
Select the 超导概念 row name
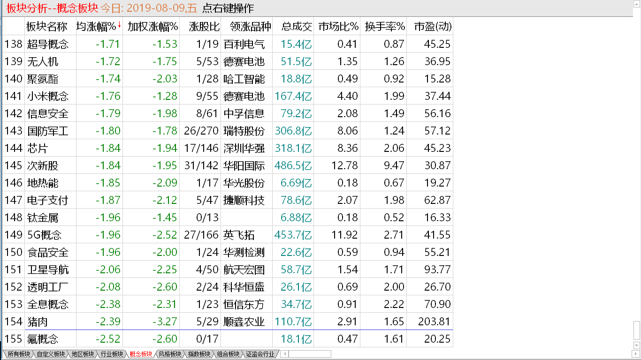coord(48,44)
